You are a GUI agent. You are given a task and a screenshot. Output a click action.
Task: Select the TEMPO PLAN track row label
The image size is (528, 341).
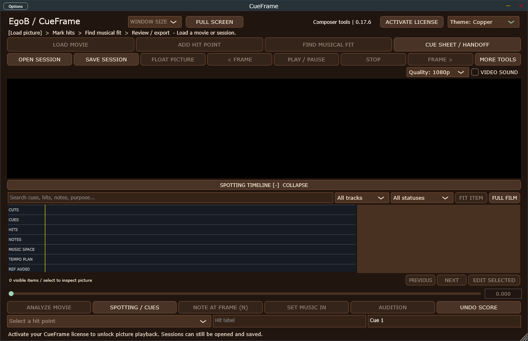(x=21, y=259)
